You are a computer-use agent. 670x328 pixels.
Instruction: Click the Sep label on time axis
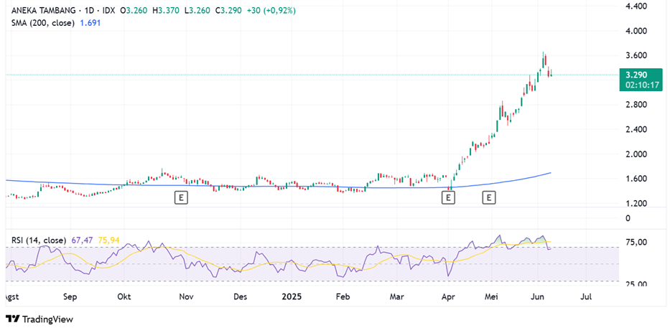click(x=70, y=297)
